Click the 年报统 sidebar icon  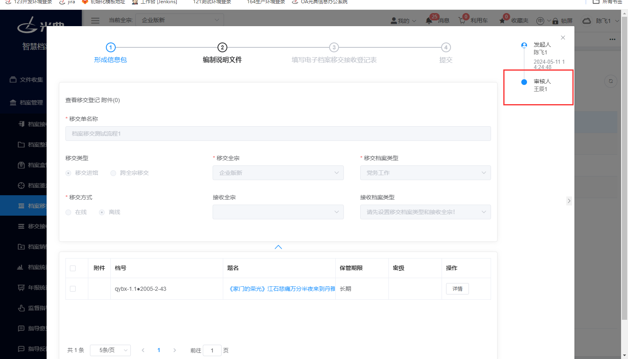pos(21,288)
